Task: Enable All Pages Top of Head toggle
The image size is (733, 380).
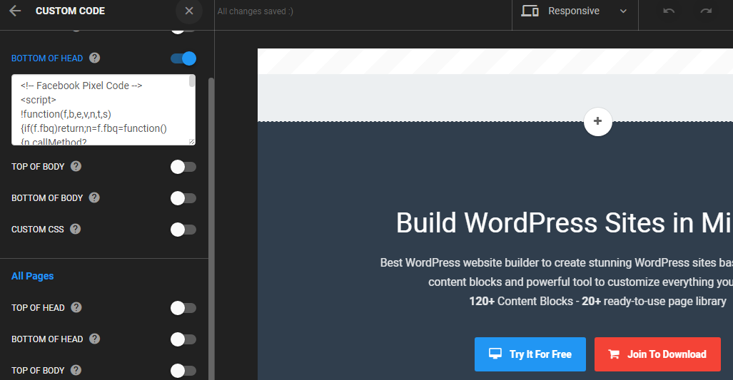Action: 183,308
